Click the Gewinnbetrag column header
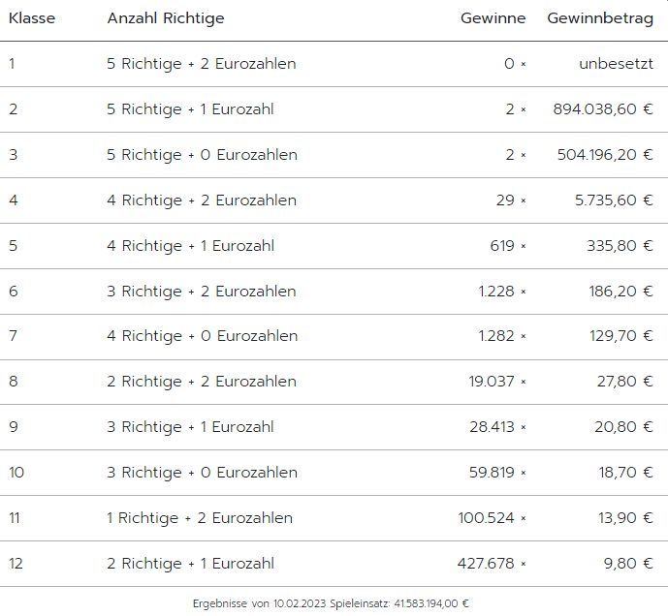 [x=600, y=18]
